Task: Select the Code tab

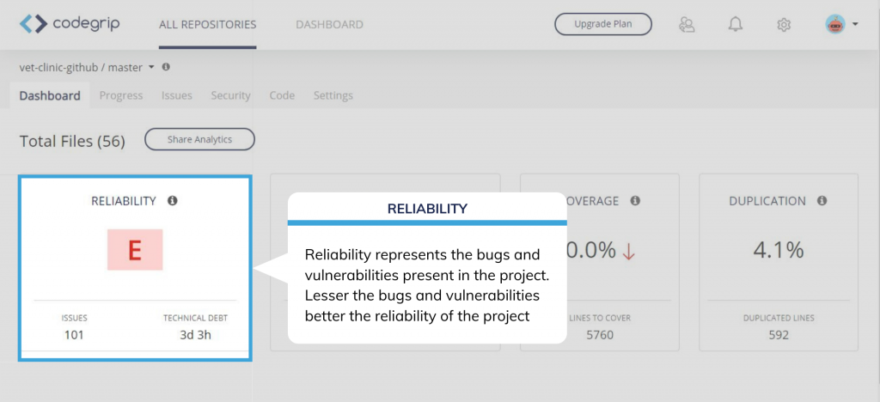Action: click(x=282, y=95)
